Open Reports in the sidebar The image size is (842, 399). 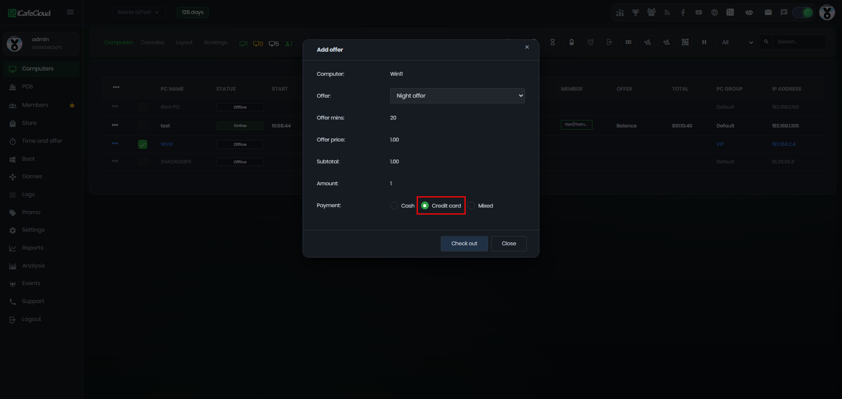(33, 248)
